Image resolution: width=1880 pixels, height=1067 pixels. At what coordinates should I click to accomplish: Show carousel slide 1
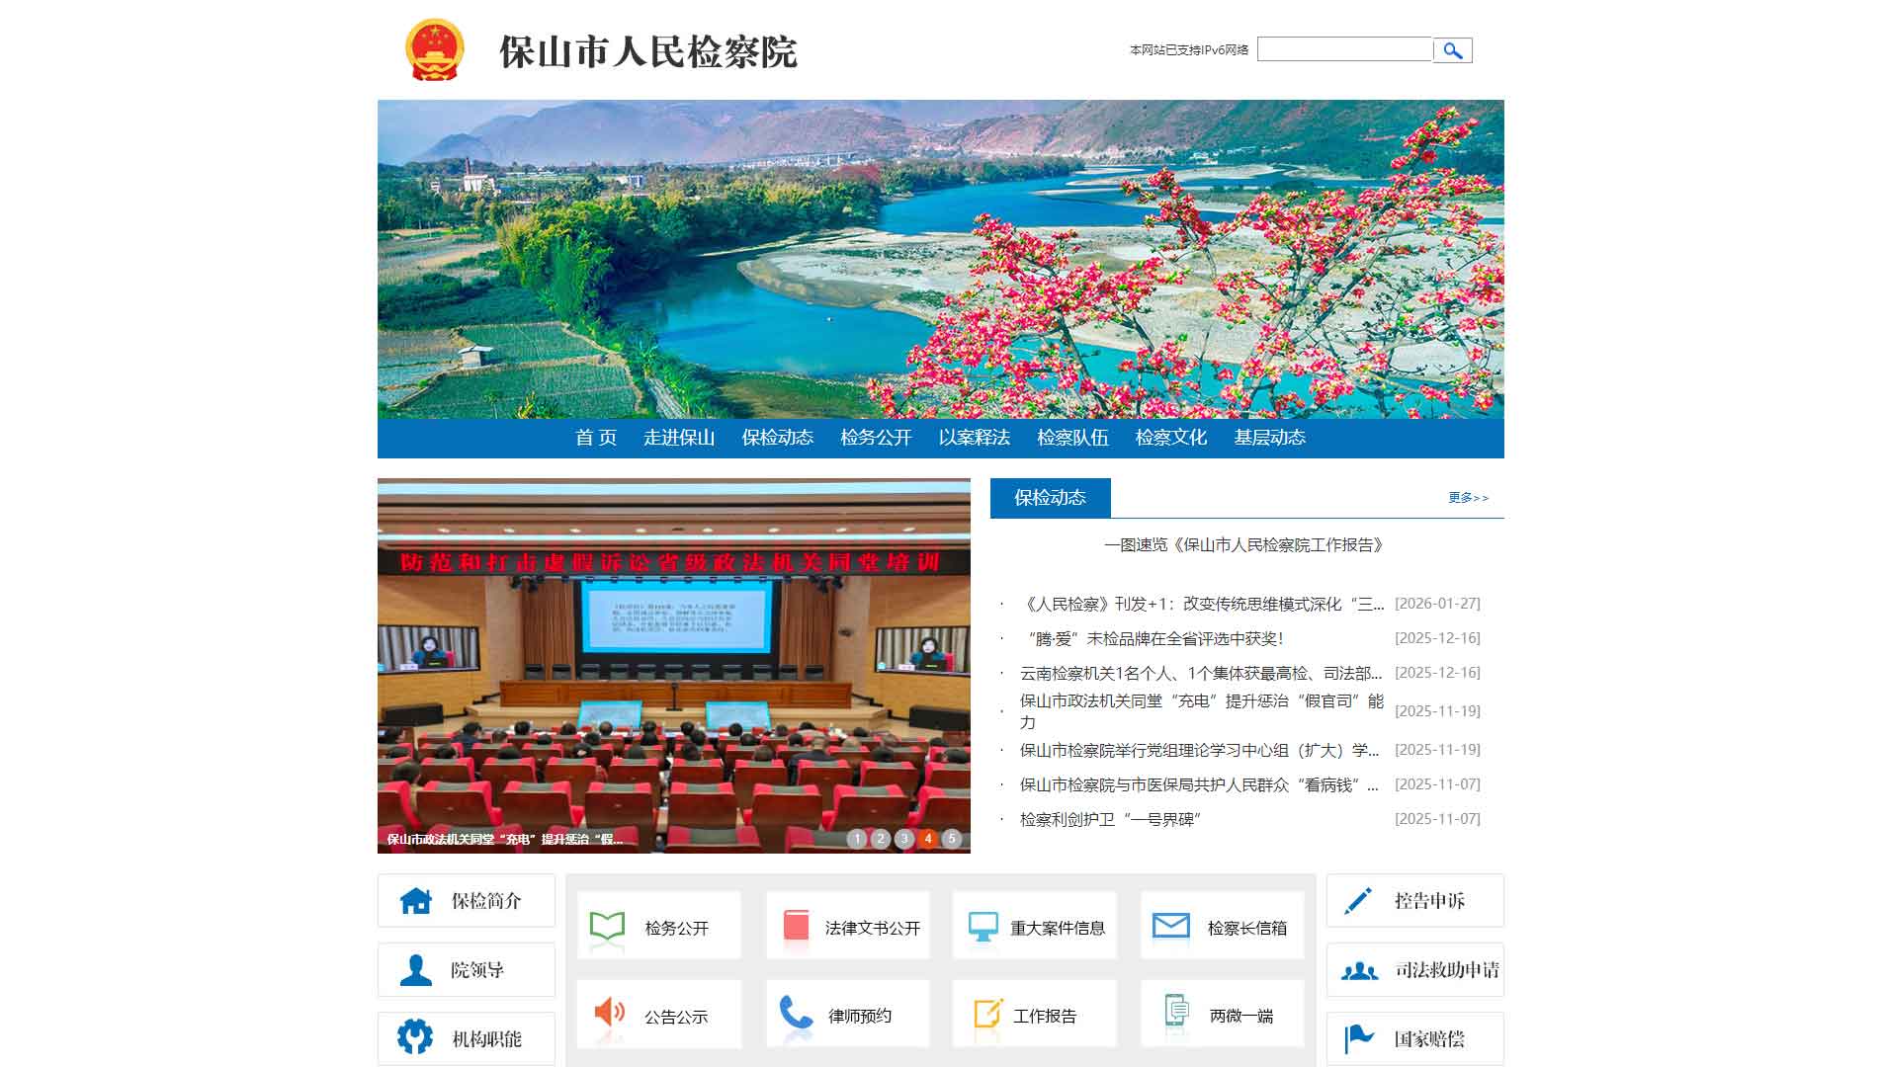(x=857, y=839)
